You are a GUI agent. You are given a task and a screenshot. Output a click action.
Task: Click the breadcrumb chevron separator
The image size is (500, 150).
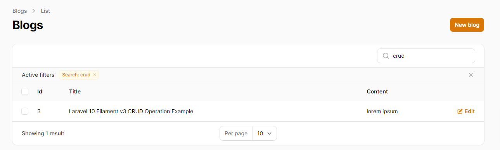34,11
